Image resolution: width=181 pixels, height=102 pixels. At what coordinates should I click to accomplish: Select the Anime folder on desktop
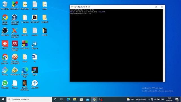click(45, 5)
